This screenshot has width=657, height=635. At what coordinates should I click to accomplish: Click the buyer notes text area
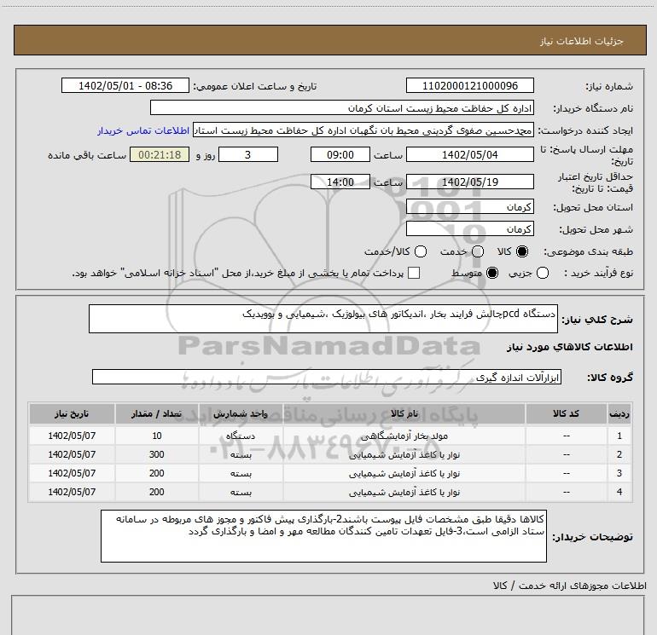click(323, 536)
